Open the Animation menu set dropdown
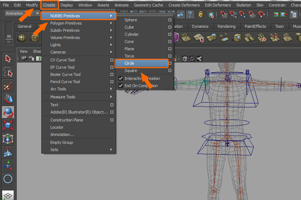The width and height of the screenshot is (301, 200). tap(37, 13)
